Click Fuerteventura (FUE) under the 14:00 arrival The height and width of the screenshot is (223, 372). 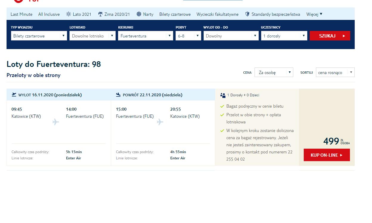[x=85, y=116]
